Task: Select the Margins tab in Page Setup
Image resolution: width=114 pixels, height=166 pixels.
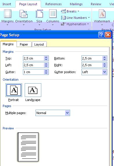Action: click(8, 44)
